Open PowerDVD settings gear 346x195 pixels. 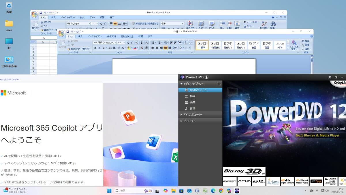pos(330,77)
